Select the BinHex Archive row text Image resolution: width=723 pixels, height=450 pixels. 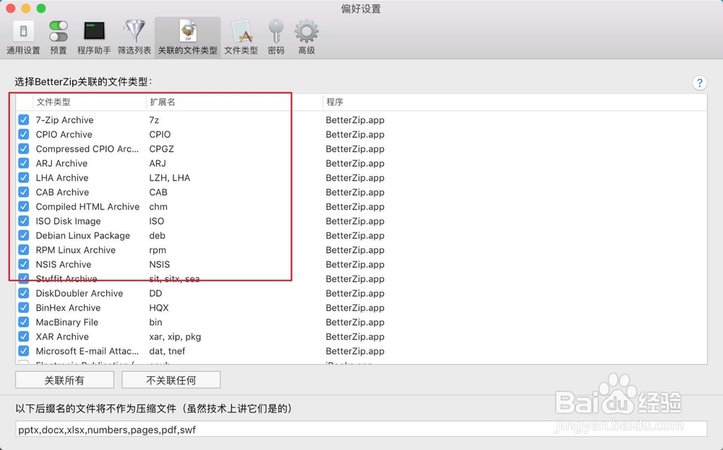(68, 308)
